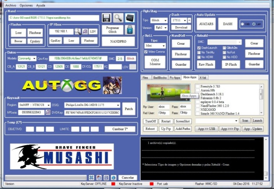Image resolution: width=274 pixels, height=189 pixels.
Task: Open the Opciones menu
Action: [x=26, y=5]
